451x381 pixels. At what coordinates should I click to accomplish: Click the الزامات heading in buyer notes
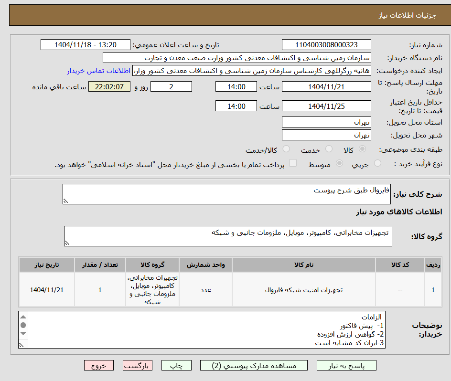(371, 317)
